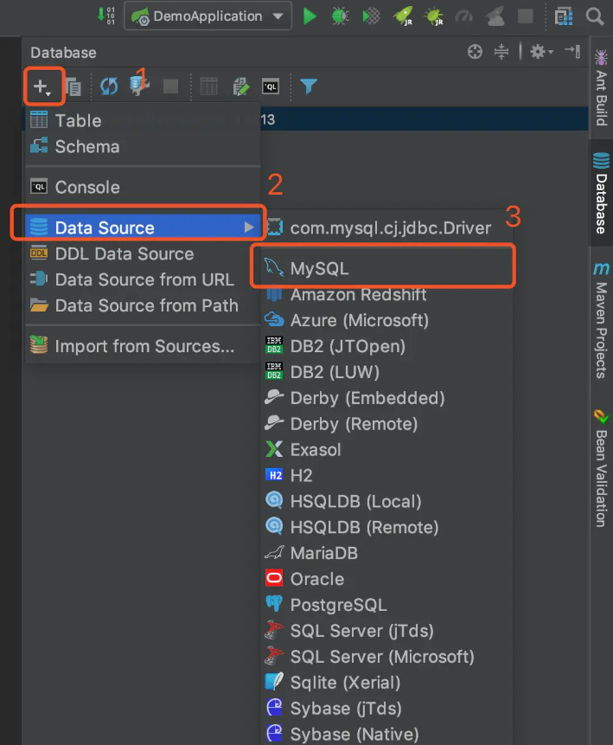
Task: Hide the Database panel with arrow icon
Action: pyautogui.click(x=572, y=51)
